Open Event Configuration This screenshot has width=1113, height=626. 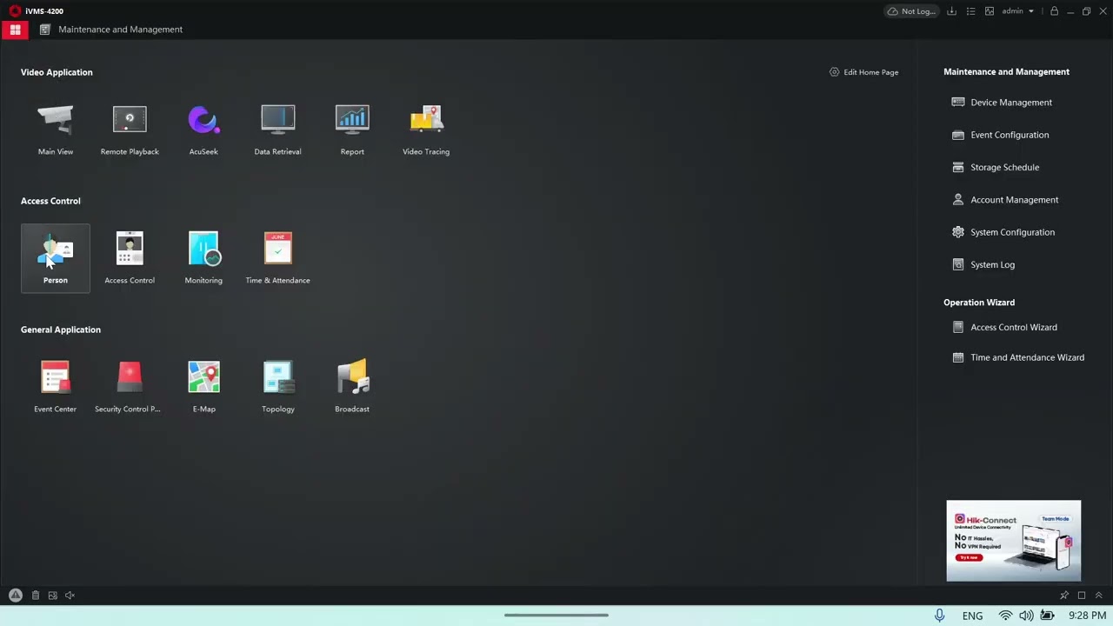click(1000, 135)
